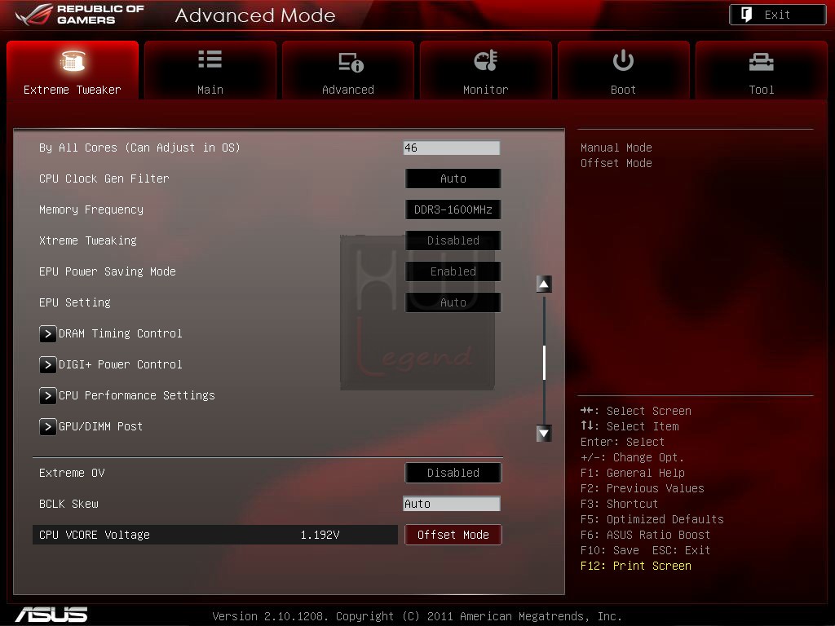Open the EPU Setting Auto dropdown
This screenshot has width=835, height=626.
pos(453,302)
